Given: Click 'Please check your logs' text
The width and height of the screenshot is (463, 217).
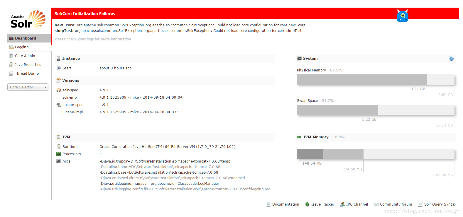Looking at the screenshot, I should (93, 39).
